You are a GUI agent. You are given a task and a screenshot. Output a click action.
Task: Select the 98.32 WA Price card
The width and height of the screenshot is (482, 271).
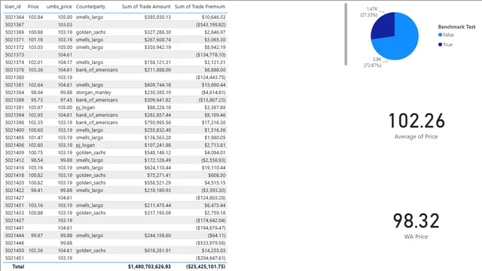click(x=416, y=226)
